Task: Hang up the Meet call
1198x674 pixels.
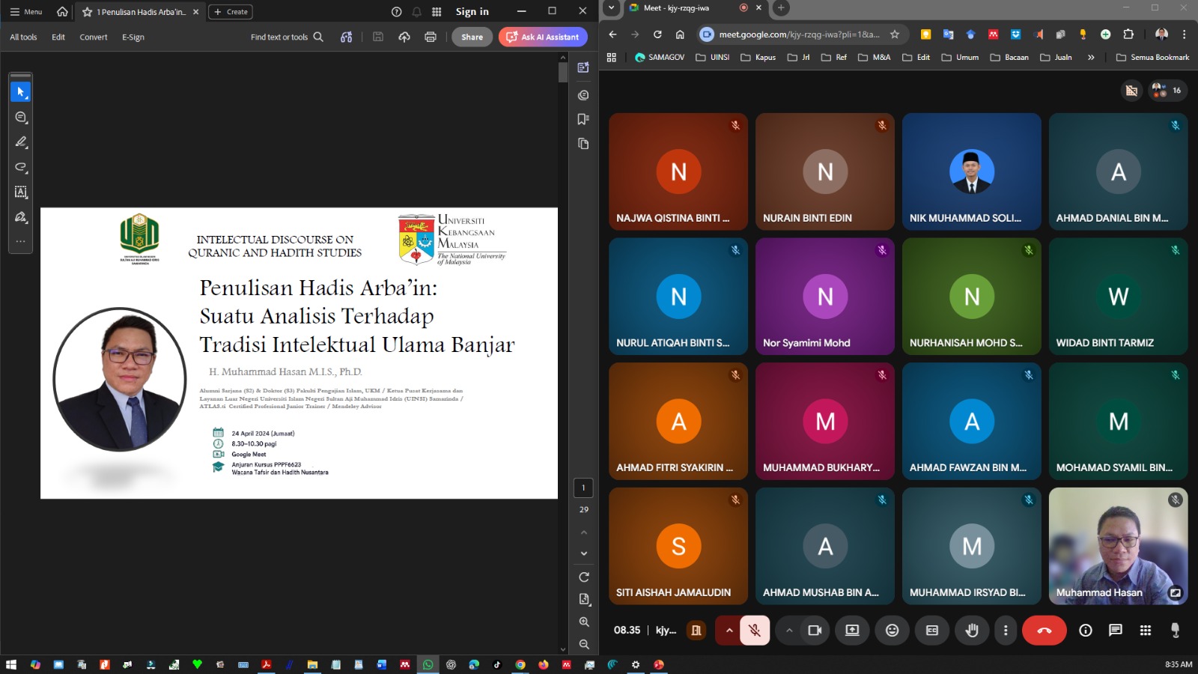Action: 1044,631
